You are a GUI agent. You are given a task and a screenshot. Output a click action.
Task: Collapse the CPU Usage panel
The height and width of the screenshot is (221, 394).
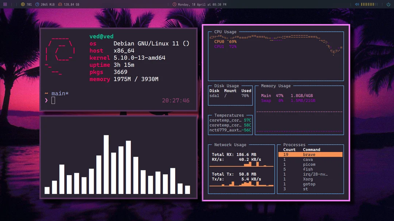tap(226, 32)
